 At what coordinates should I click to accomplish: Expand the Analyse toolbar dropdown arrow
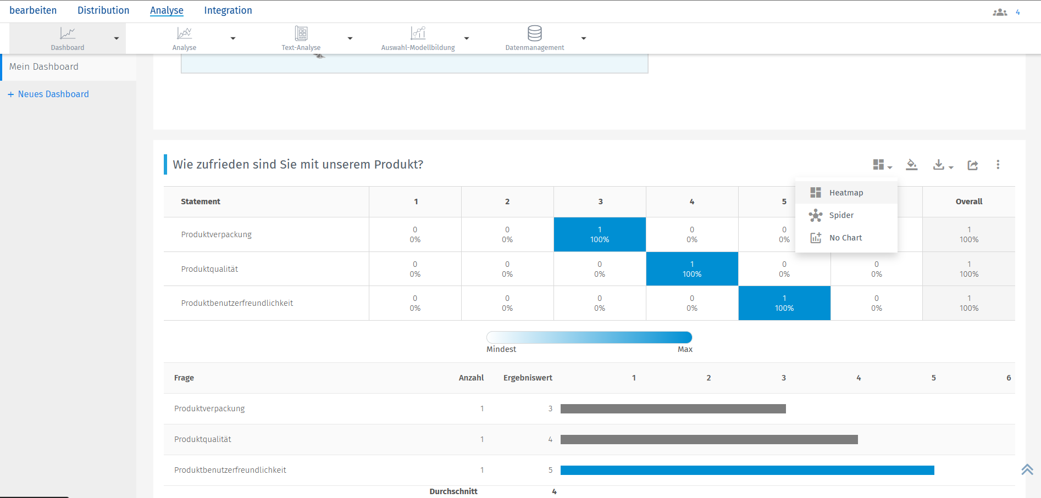click(x=233, y=38)
